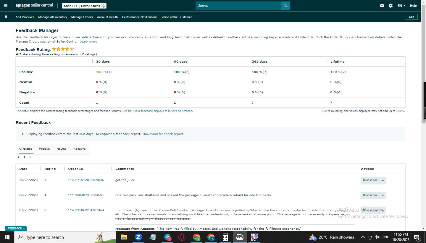Screen dimensions: 426x243
Task: Close the FEEDBACK tab widget
Action: [24, 229]
